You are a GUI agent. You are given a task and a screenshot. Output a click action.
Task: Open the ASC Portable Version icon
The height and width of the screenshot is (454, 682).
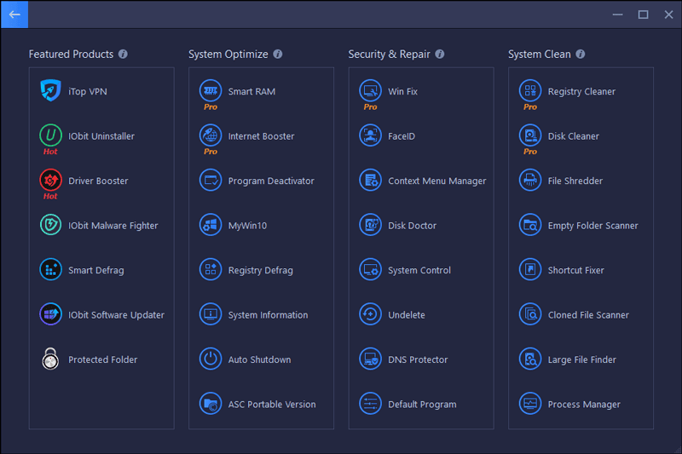point(211,404)
